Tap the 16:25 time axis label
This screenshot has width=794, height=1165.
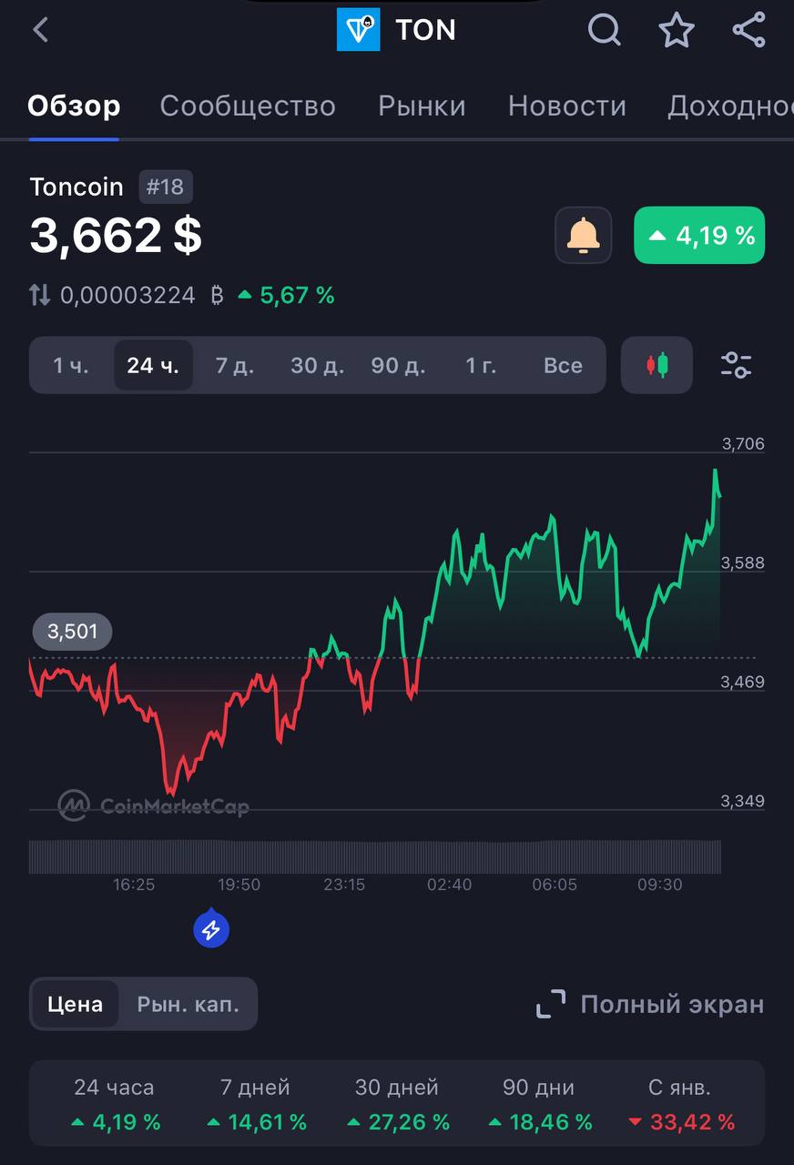[x=134, y=885]
